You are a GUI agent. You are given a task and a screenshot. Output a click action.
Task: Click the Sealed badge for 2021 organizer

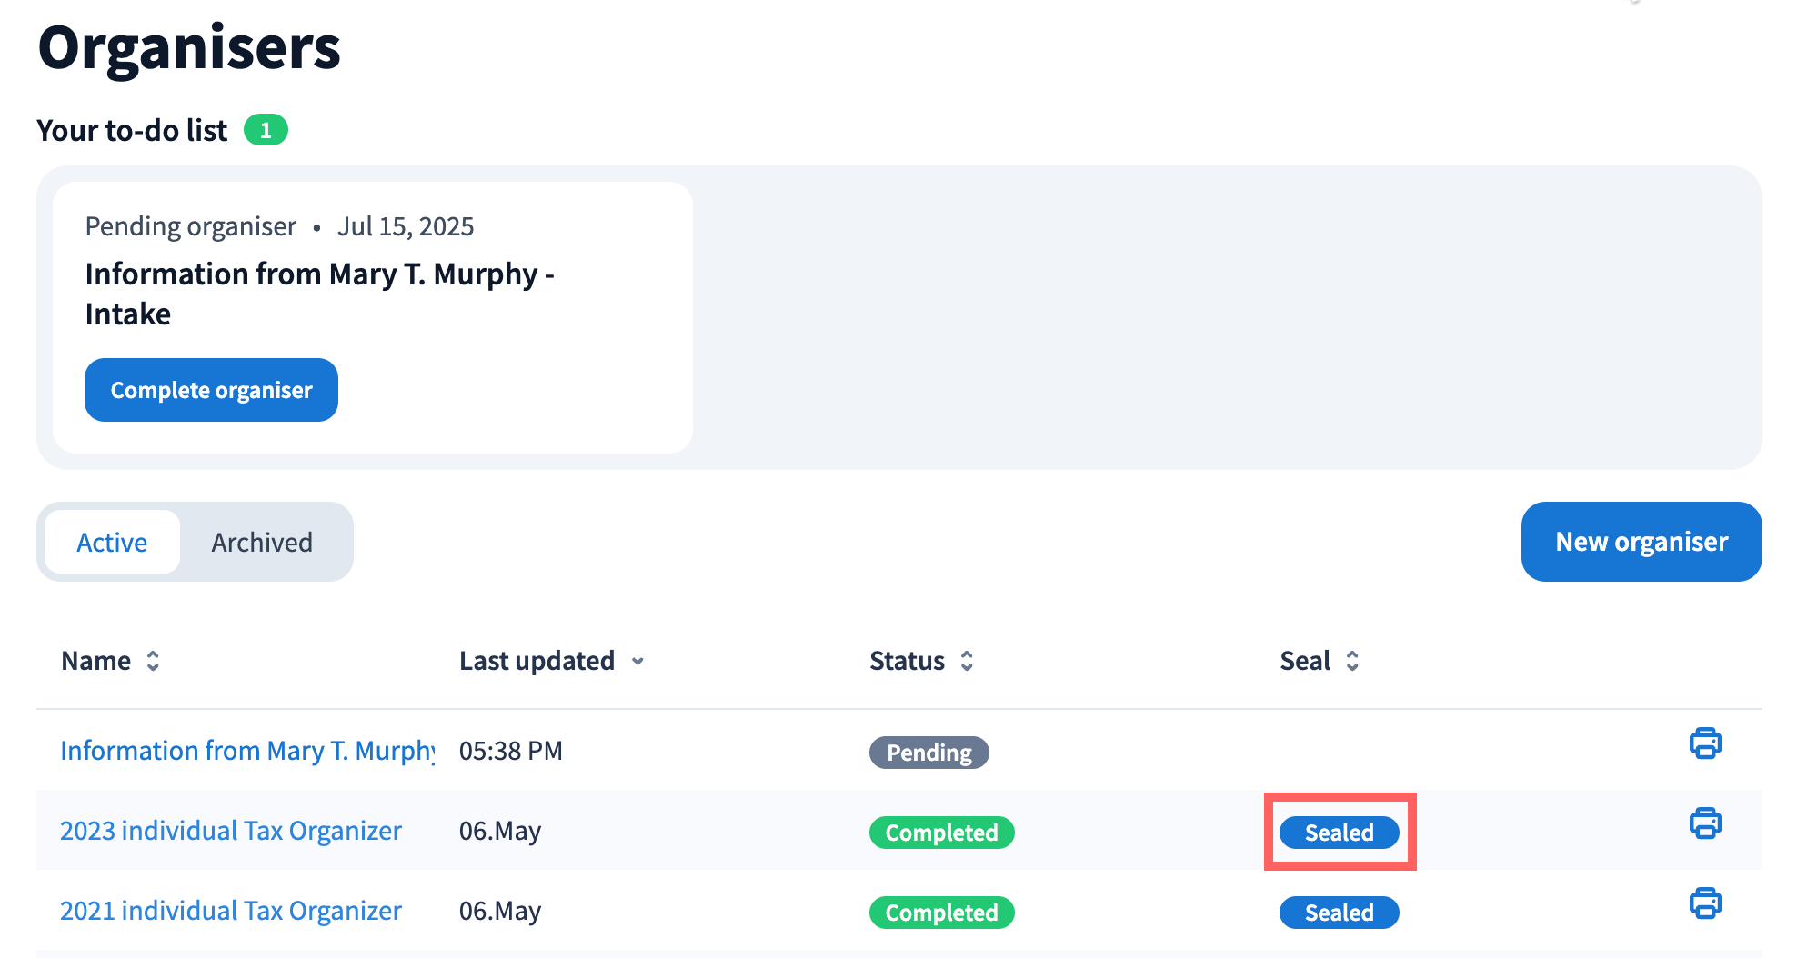coord(1339,913)
